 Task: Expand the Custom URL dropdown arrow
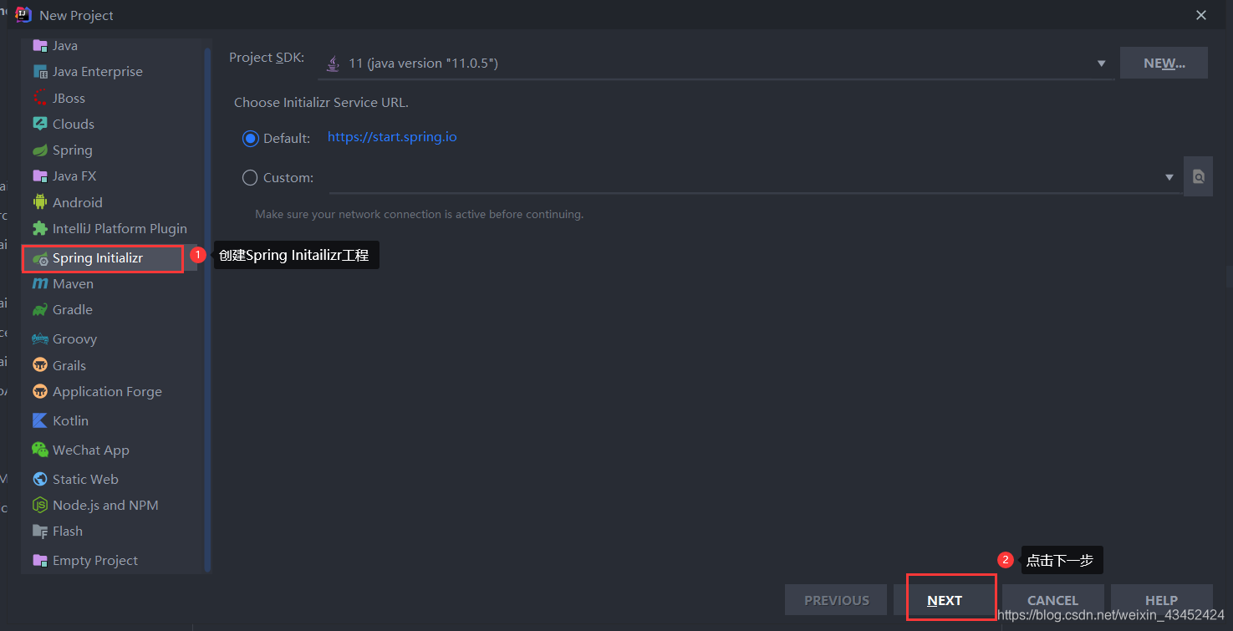pos(1169,177)
